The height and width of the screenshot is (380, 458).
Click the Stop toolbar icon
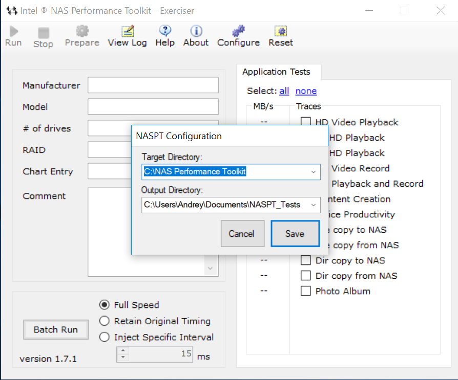[43, 33]
